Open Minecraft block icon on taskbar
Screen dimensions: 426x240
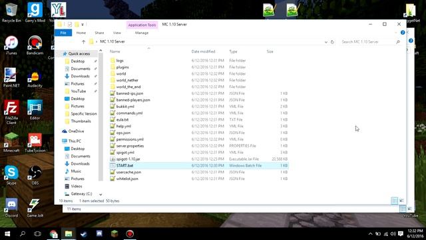[114, 234]
